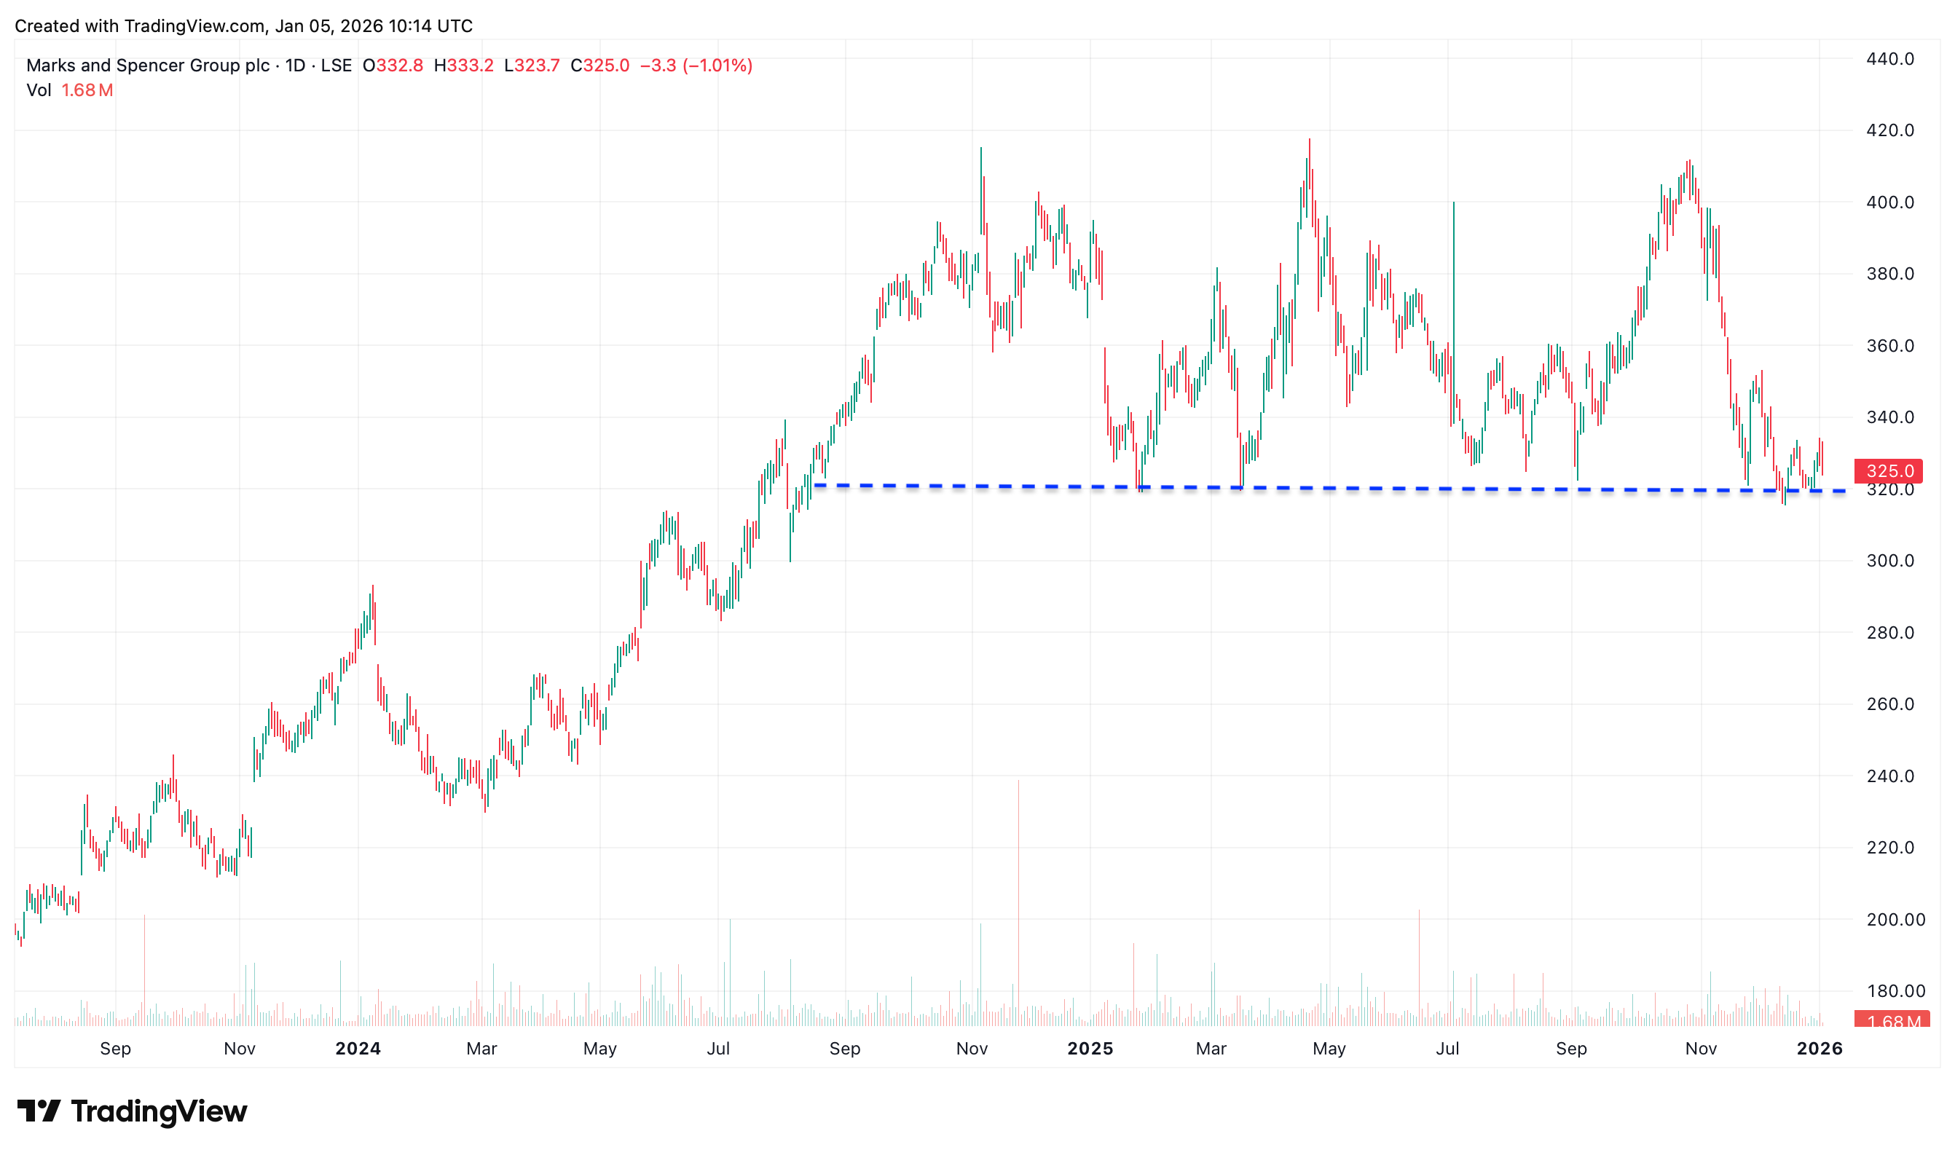Click the 300.0 price axis label

(1889, 560)
